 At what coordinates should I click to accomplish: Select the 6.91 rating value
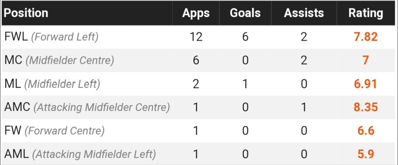[x=366, y=84]
